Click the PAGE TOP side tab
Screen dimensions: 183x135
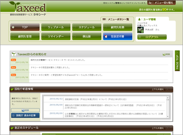coord(177,61)
